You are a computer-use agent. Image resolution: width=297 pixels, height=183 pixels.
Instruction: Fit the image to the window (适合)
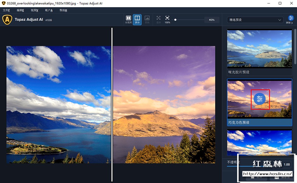click(159, 20)
